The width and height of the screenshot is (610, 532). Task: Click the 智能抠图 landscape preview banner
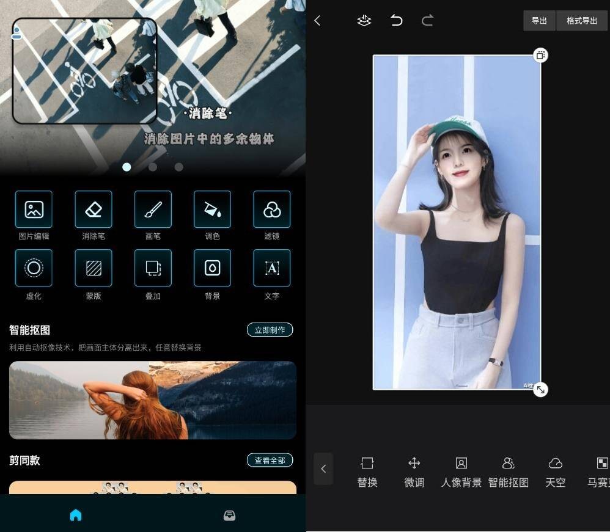153,400
